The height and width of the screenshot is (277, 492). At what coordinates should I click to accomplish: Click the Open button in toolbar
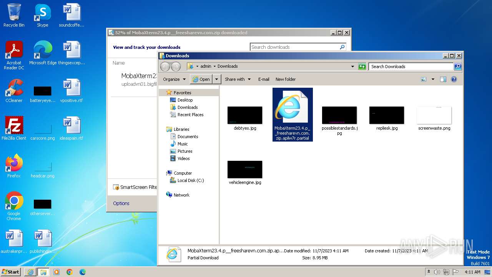201,79
